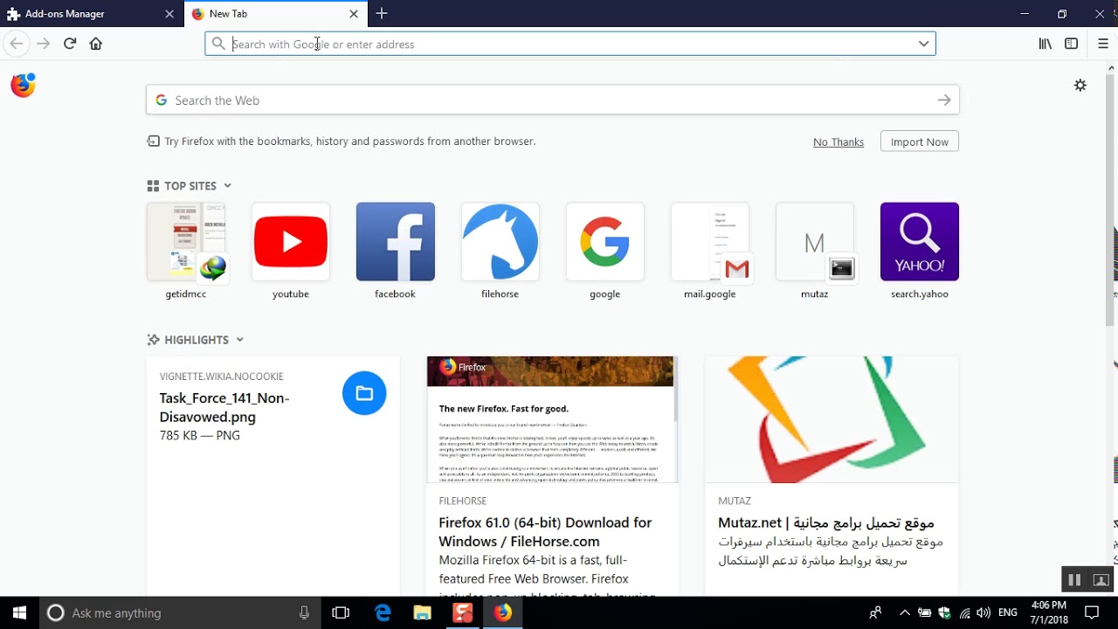Focus the Search the Web box
The width and height of the screenshot is (1118, 629).
(552, 100)
